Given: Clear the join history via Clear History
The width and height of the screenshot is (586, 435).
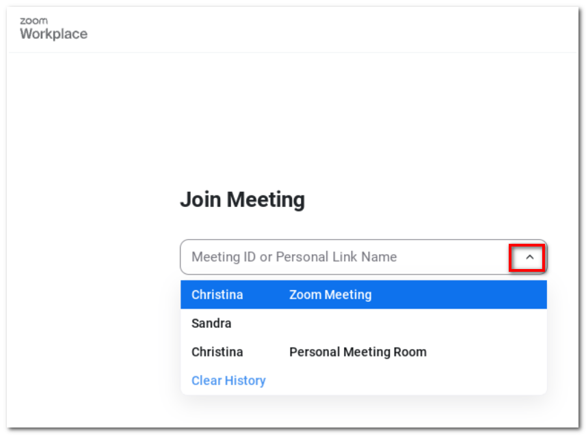Looking at the screenshot, I should (x=228, y=380).
